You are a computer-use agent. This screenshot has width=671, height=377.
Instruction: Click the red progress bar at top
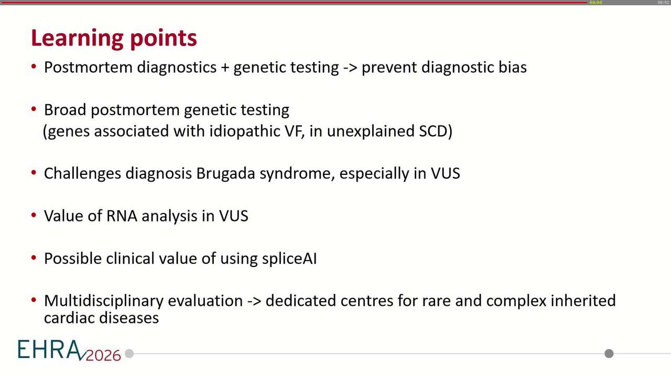point(294,2)
